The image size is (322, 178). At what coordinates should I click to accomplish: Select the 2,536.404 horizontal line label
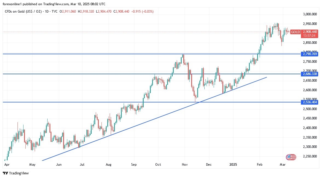coord(309,102)
